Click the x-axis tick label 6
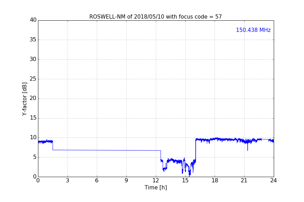 pos(97,181)
